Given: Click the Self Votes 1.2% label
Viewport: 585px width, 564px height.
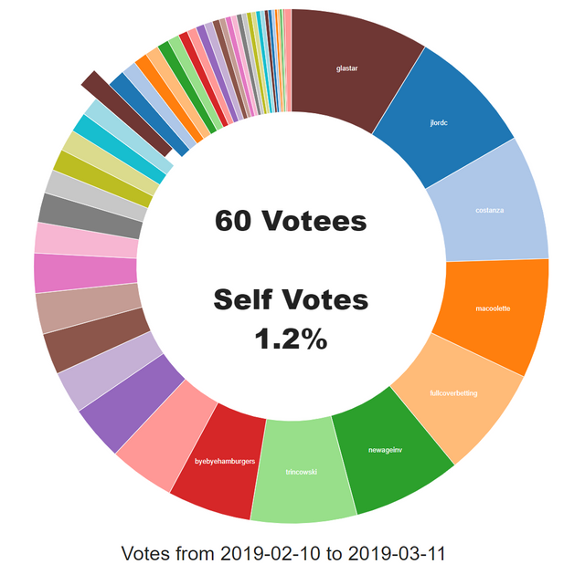Looking at the screenshot, I should point(291,319).
